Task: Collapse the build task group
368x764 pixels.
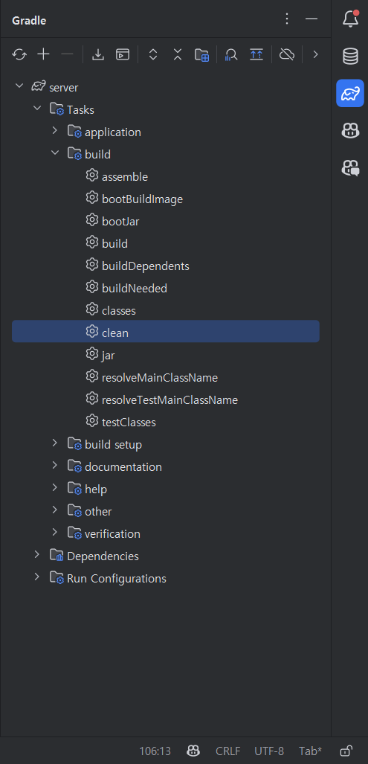Action: coord(54,154)
